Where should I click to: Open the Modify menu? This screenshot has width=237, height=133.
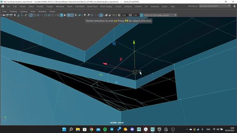[40, 7]
